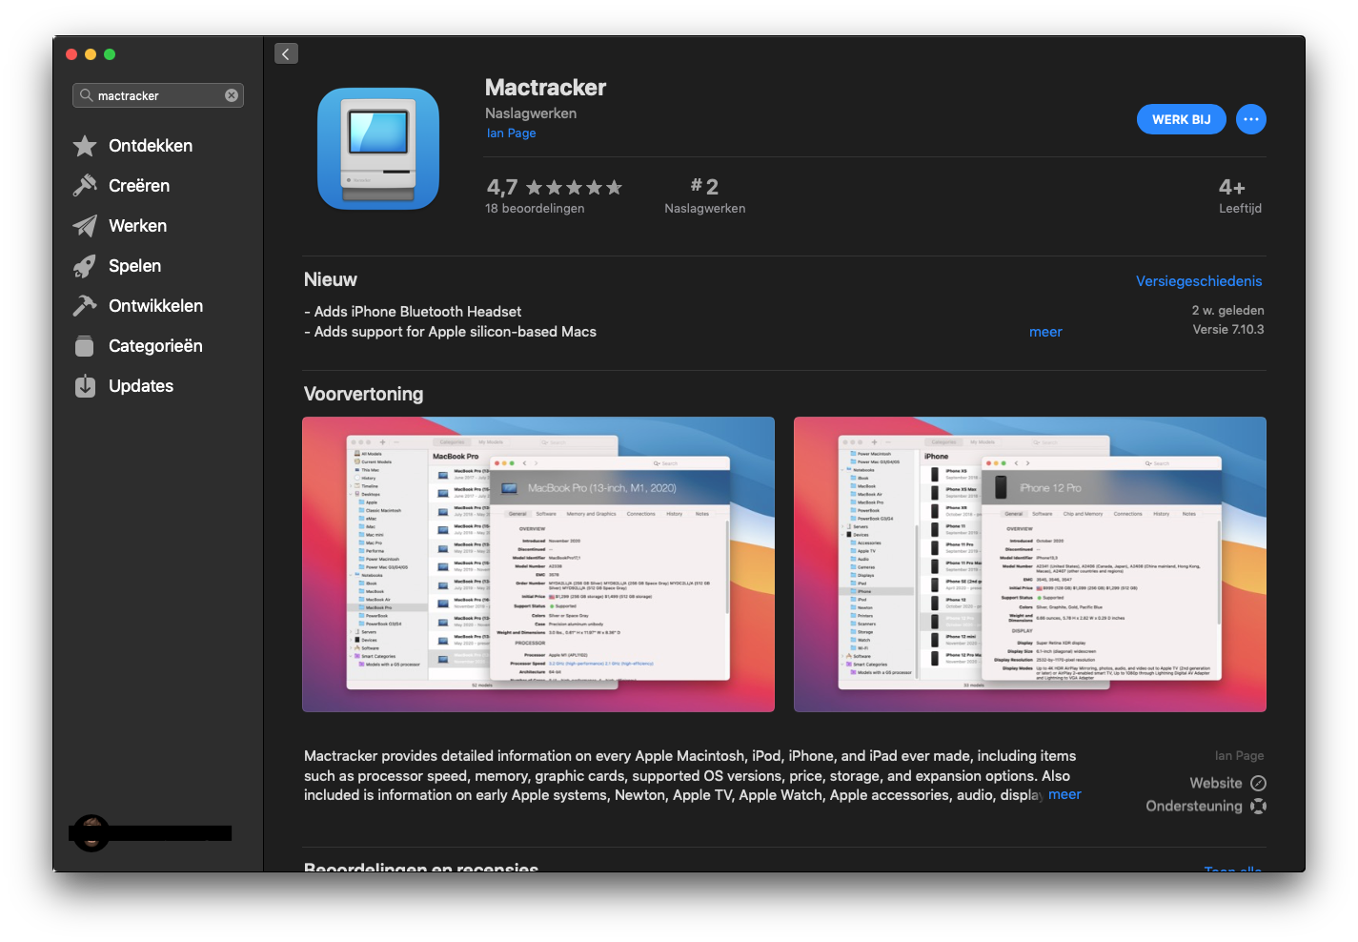The height and width of the screenshot is (942, 1358).
Task: Clear the search field text
Action: [x=232, y=95]
